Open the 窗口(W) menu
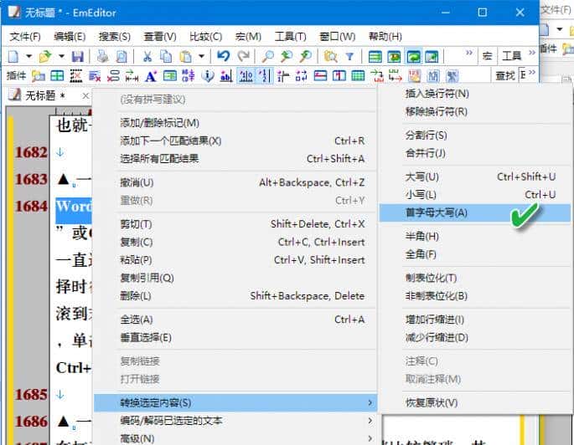This screenshot has width=574, height=445. coord(337,37)
